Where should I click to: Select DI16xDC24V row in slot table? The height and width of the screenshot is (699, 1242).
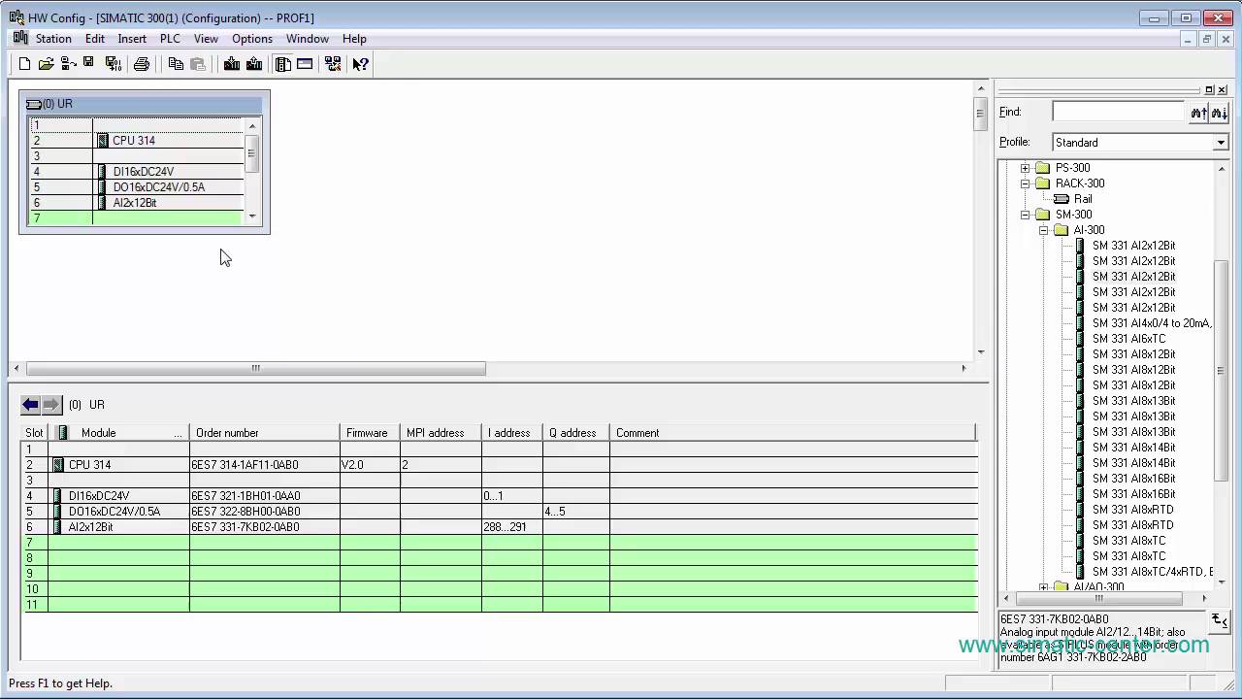tap(499, 496)
